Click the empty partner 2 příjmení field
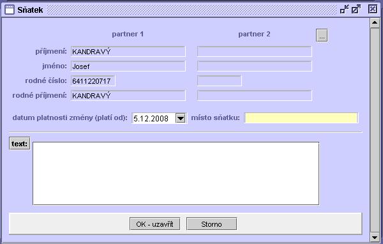The width and height of the screenshot is (383, 244). tap(255, 52)
